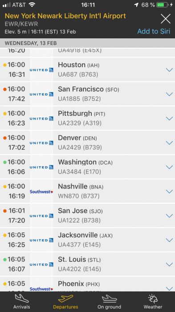The width and height of the screenshot is (175, 312).
Task: Close the airport panel with X
Action: [166, 19]
